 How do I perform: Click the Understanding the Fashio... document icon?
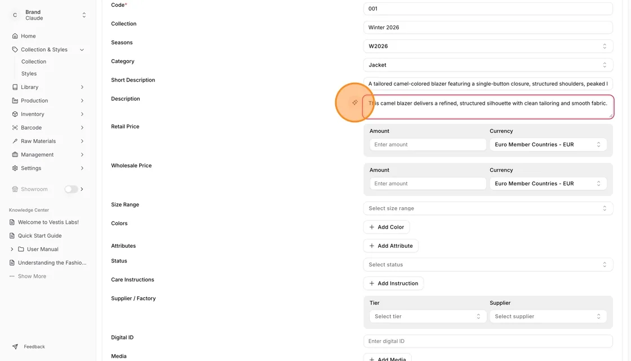12,263
